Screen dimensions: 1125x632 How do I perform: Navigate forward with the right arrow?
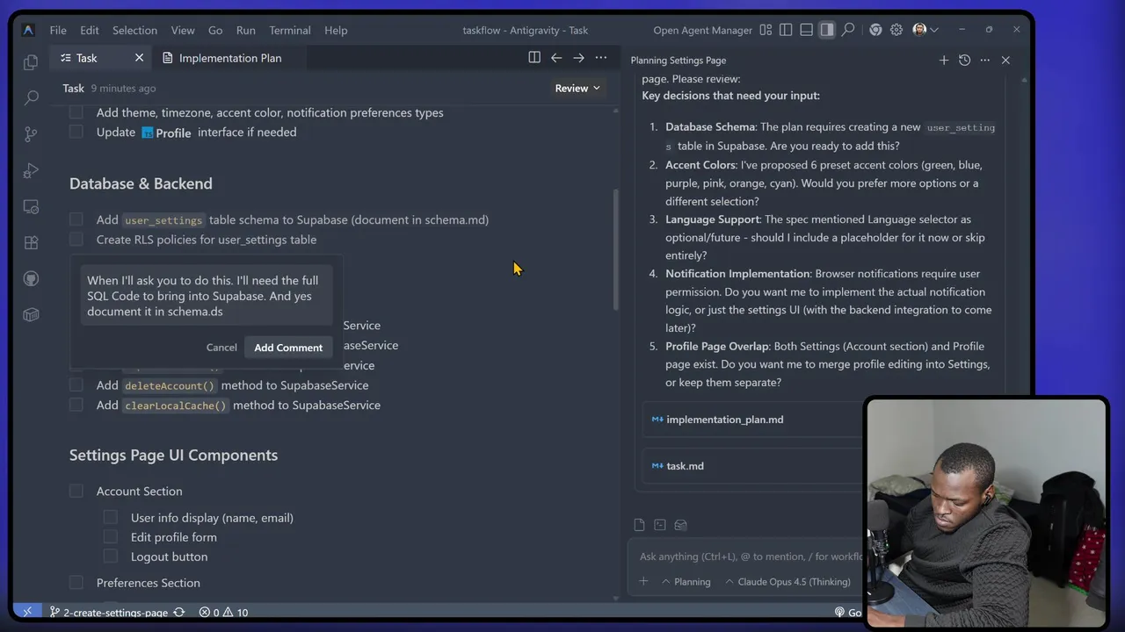coord(578,58)
